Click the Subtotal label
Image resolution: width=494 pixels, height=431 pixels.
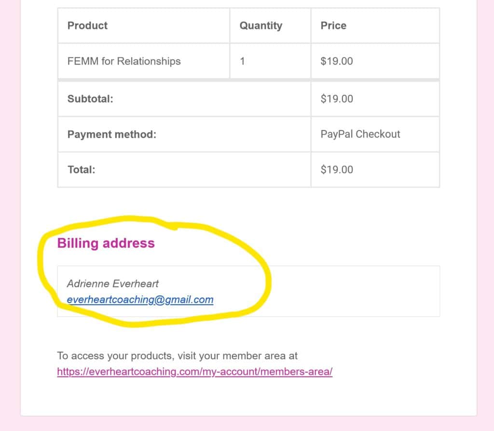click(90, 99)
